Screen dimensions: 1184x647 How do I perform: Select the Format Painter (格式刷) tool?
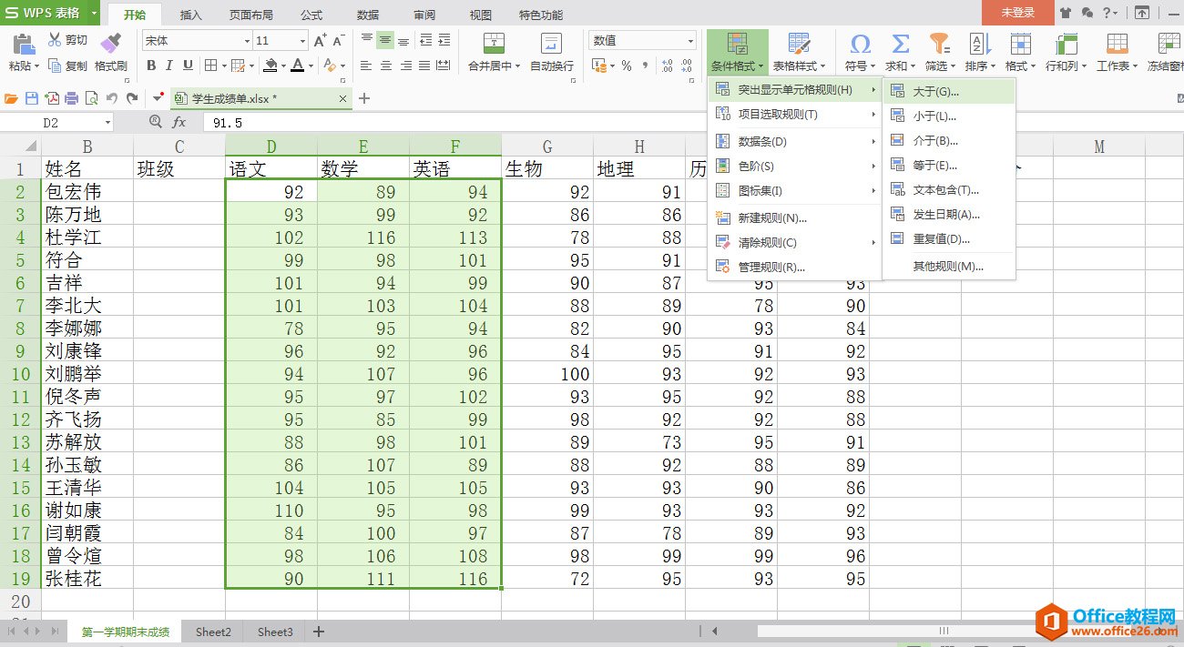110,52
